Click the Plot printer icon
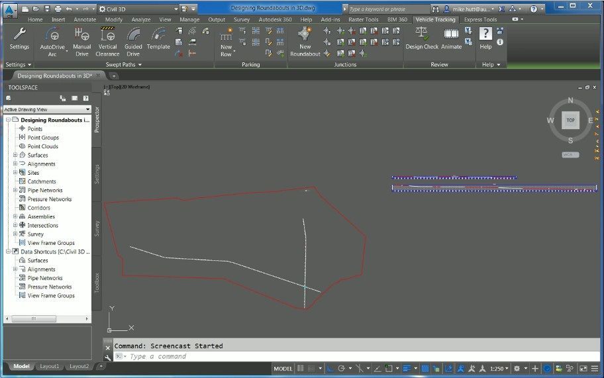Viewport: 604px width, 378px height. [x=58, y=9]
